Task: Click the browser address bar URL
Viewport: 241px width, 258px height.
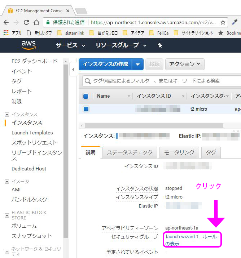Action: [x=153, y=22]
